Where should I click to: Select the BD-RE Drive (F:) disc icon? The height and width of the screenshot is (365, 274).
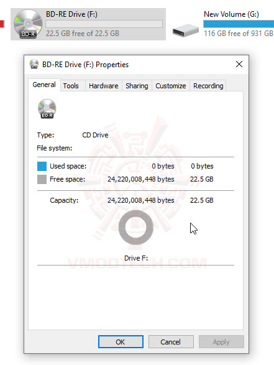(x=28, y=24)
